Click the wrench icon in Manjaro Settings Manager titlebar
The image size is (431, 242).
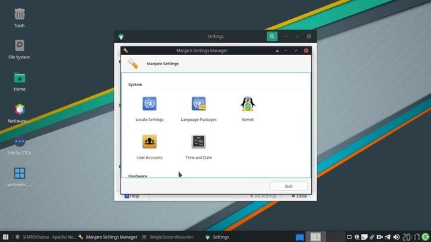click(x=126, y=50)
